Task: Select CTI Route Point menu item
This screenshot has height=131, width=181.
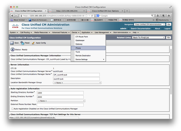Action: 88,37
